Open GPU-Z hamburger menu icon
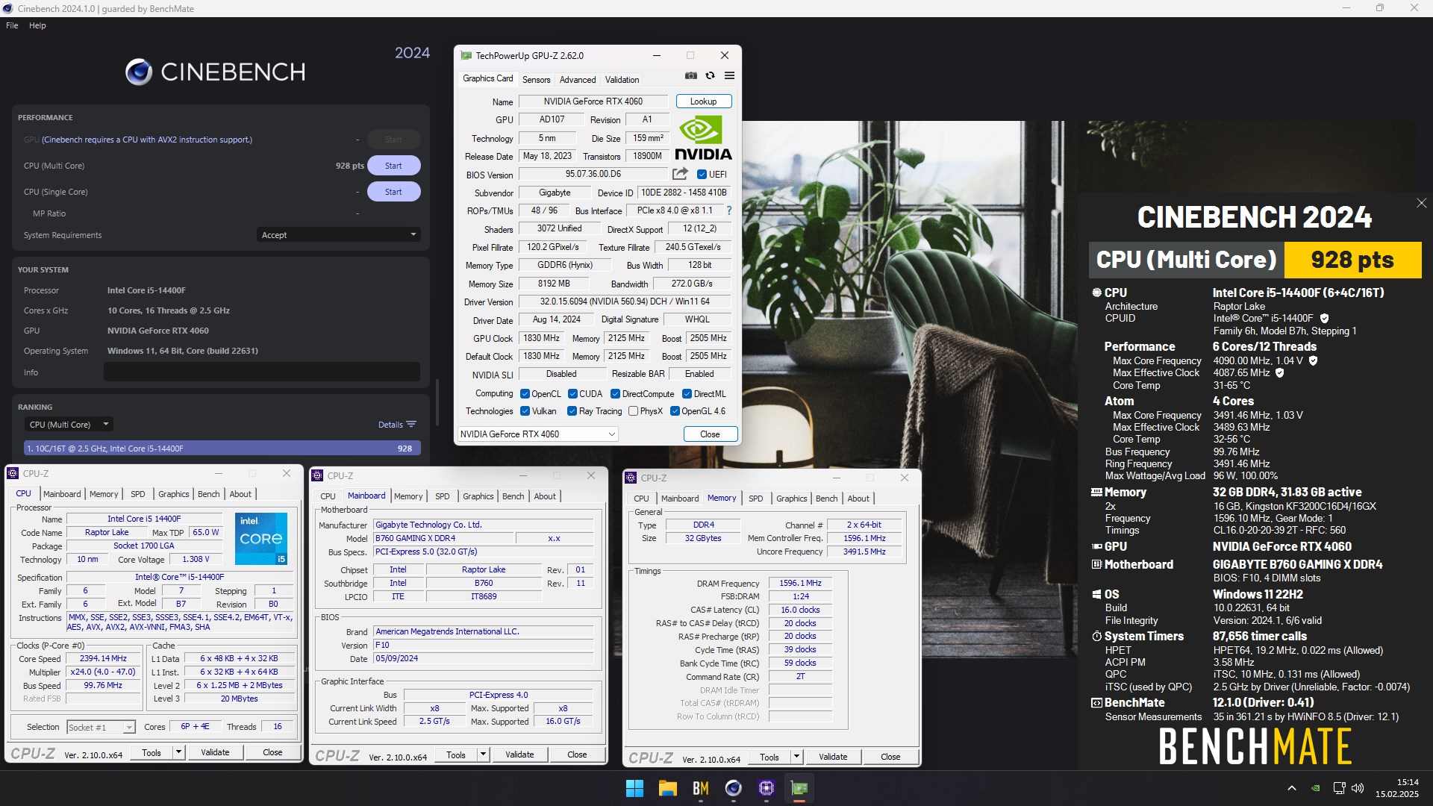Image resolution: width=1433 pixels, height=806 pixels. click(729, 76)
